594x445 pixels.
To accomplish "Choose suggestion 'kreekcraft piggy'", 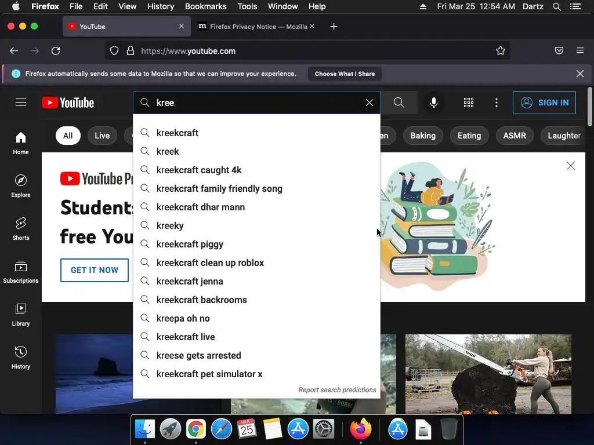I will click(256, 244).
